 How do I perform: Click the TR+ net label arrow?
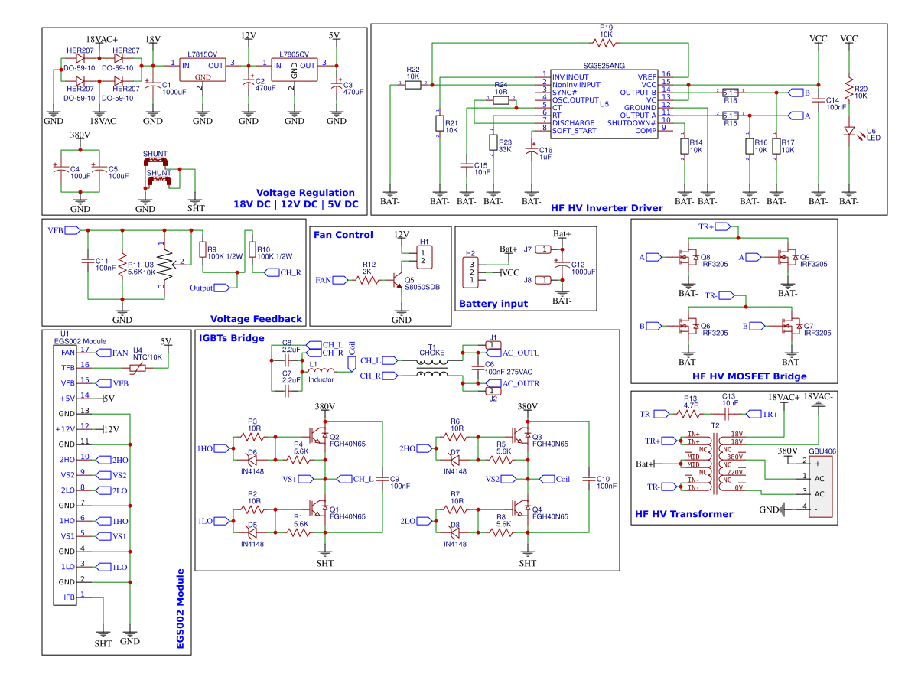[x=723, y=226]
